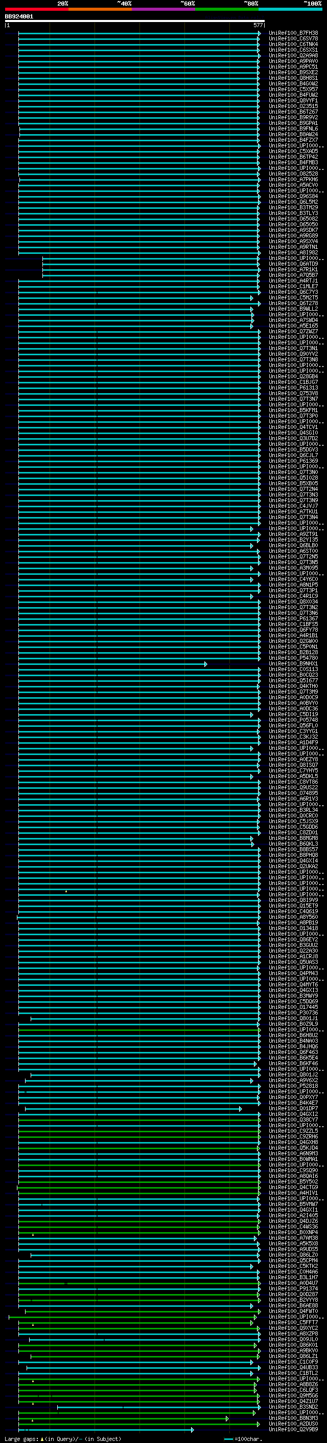Screen dimensions: 327x1443
Task: Select hit UniRef100_Q5I677
Action: tap(293, 680)
